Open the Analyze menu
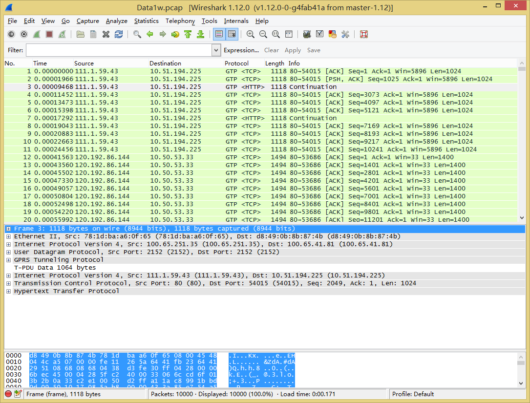The image size is (530, 403). [117, 21]
